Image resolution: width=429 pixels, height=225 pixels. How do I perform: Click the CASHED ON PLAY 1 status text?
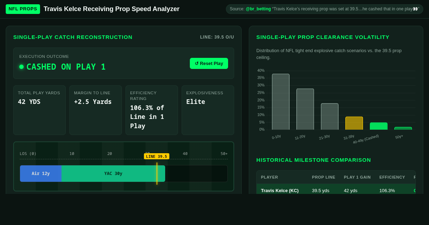pos(66,67)
